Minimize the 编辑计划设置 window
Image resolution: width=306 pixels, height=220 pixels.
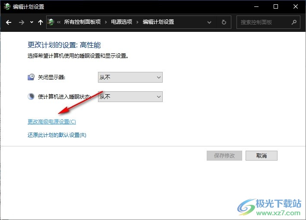(x=256, y=6)
